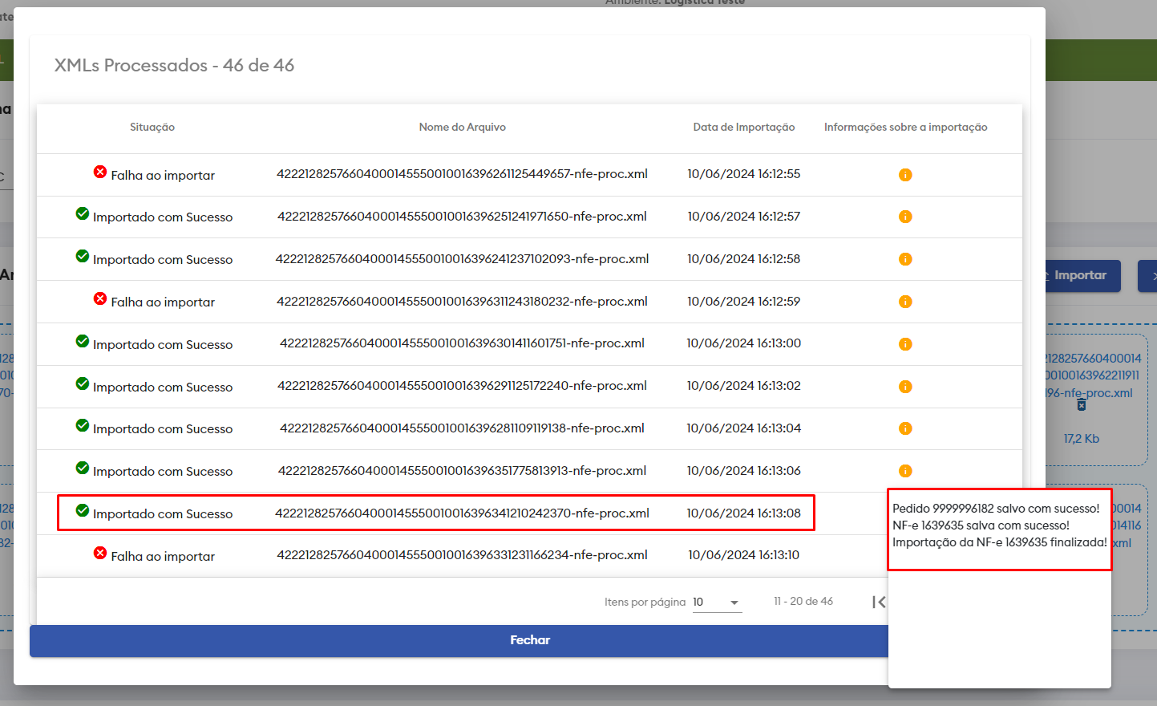Click green success icon on 16:13:08 row

click(83, 511)
